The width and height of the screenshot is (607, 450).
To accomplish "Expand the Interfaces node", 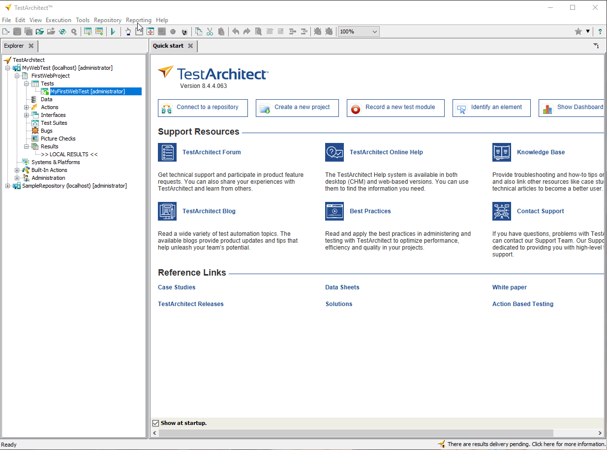I will tap(27, 115).
